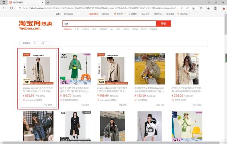
Task: Click the shopping cart icon in top nav
Action: (x=115, y=14)
